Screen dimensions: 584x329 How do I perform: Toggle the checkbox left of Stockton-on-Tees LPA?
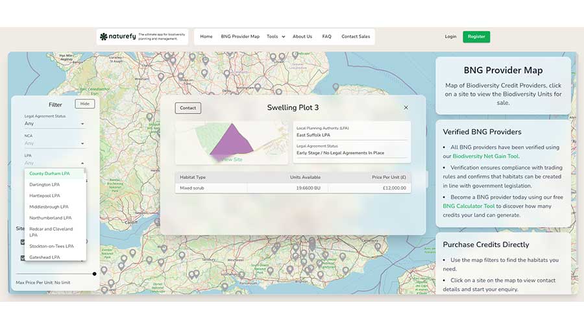(22, 242)
